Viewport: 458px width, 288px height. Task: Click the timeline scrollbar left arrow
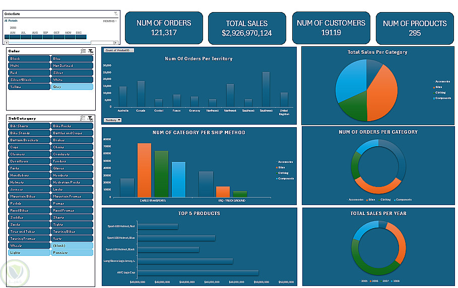[x=7, y=43]
